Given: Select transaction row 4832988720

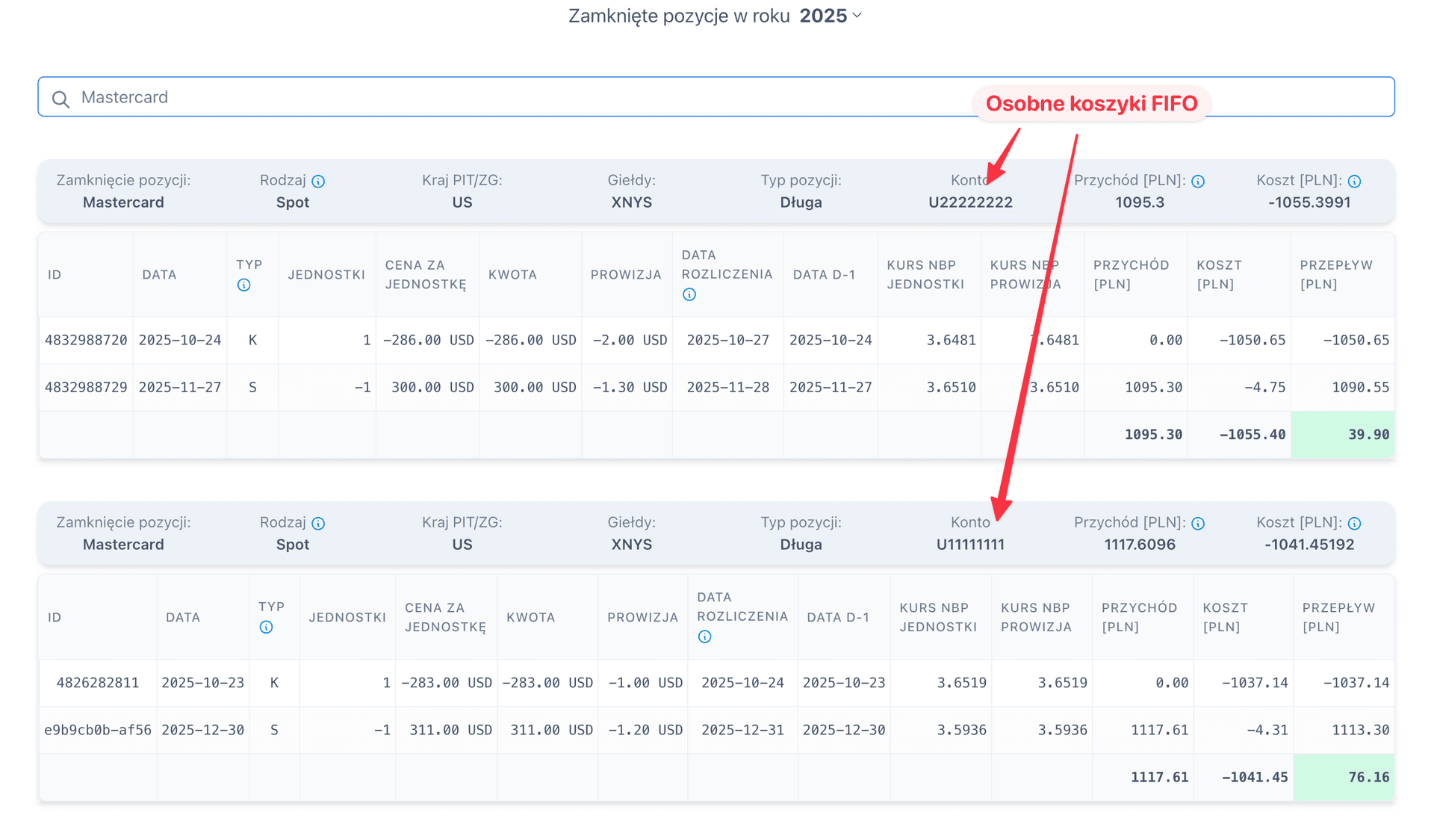Looking at the screenshot, I should coord(86,340).
